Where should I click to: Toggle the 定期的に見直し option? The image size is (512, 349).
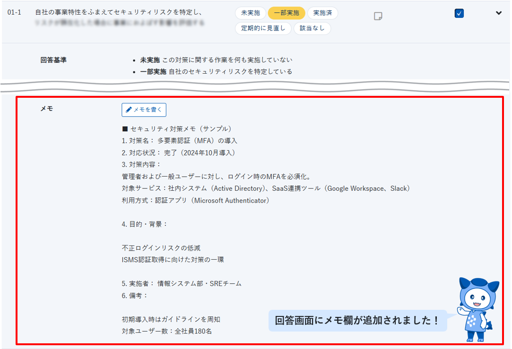coord(263,28)
